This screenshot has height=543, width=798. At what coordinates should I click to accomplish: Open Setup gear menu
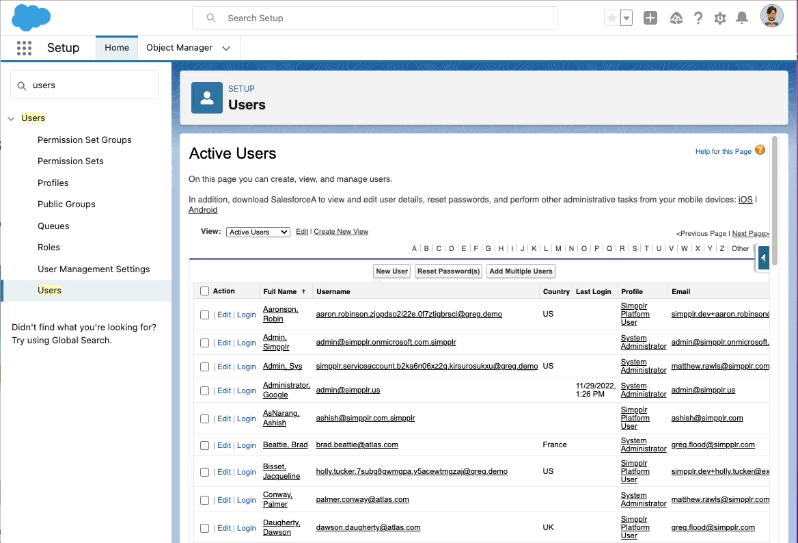pos(719,18)
